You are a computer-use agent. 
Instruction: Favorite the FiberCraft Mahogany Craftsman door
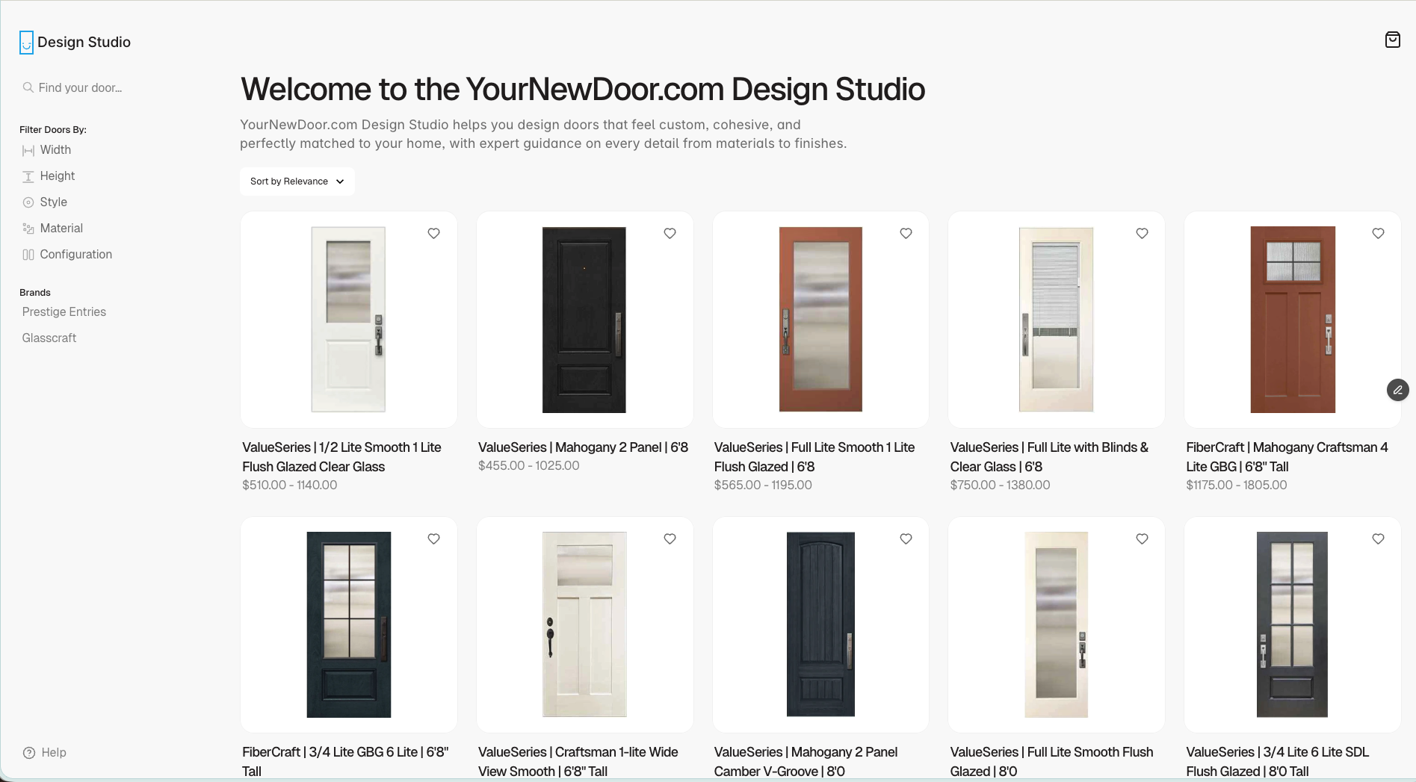pyautogui.click(x=1378, y=233)
